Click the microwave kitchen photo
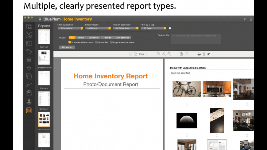Screen dimensions: 267x150 tap(217, 89)
